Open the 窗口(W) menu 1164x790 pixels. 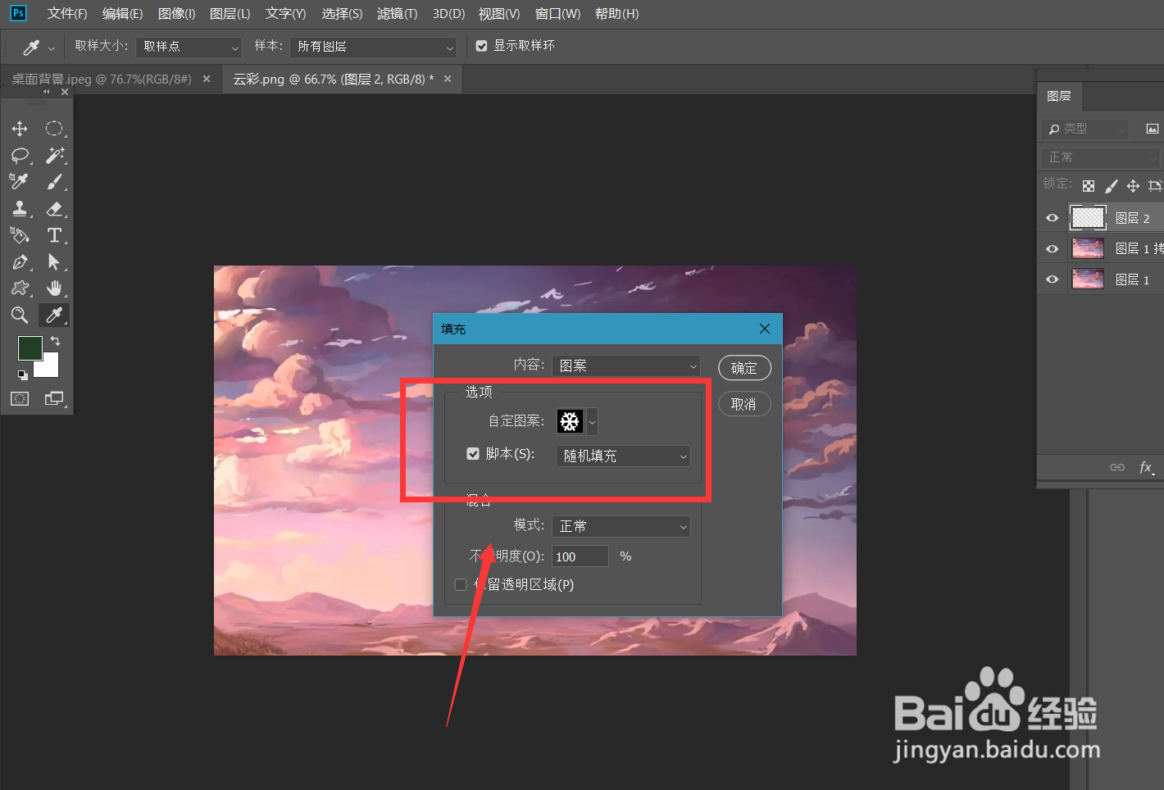pos(557,14)
